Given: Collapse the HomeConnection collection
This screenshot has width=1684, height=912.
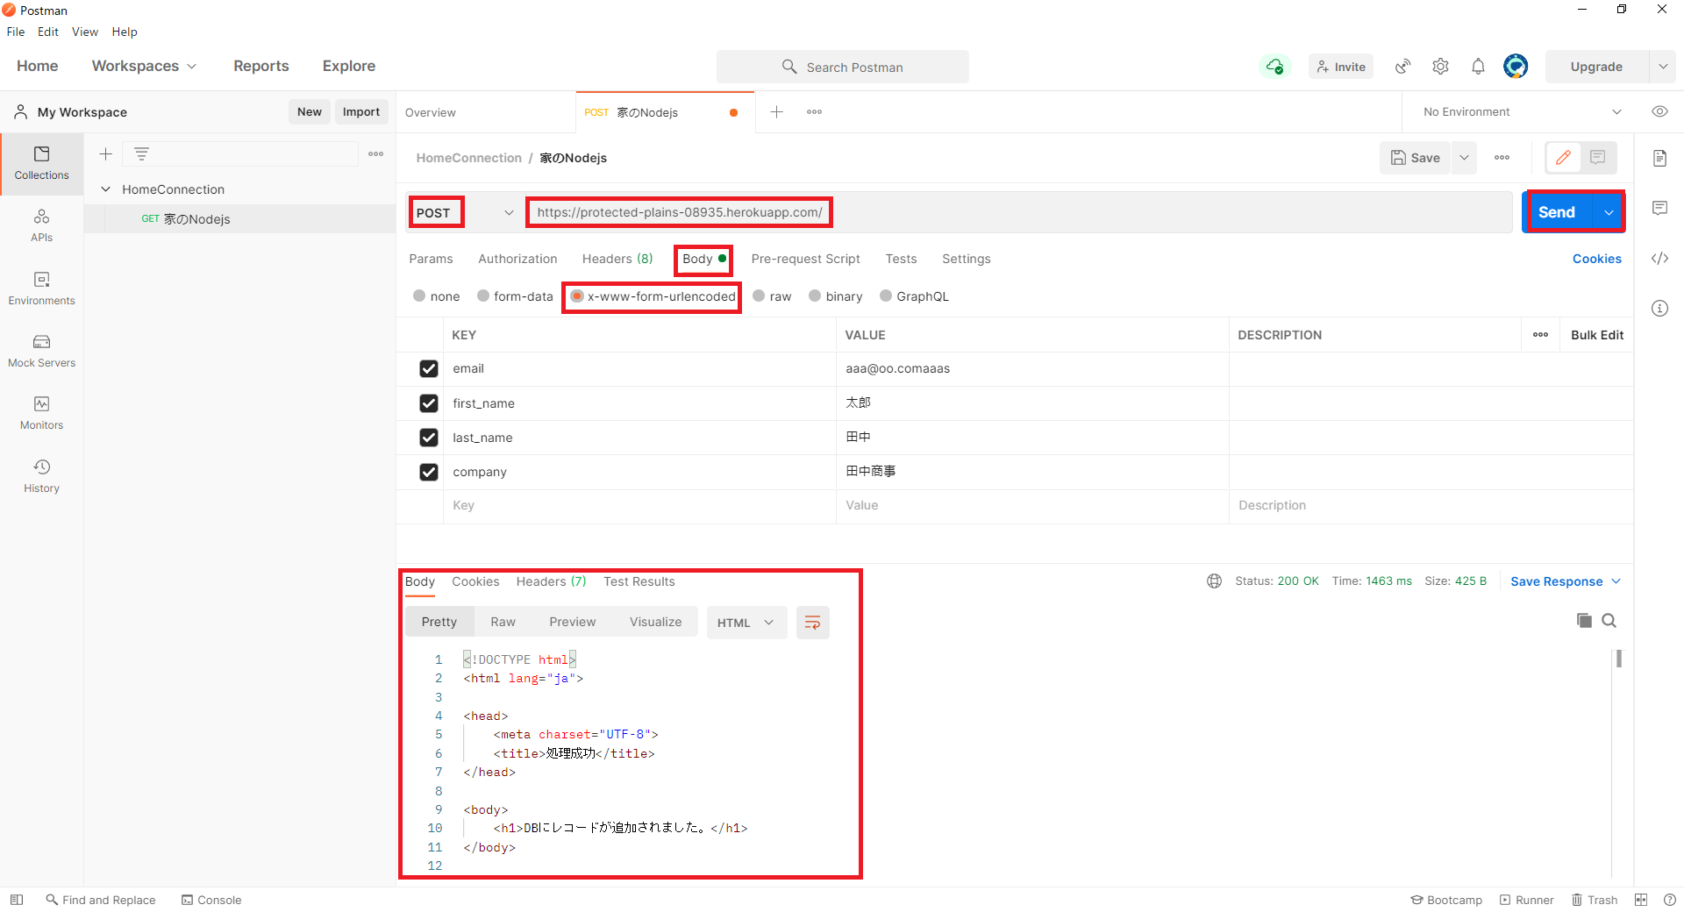Looking at the screenshot, I should (x=106, y=189).
